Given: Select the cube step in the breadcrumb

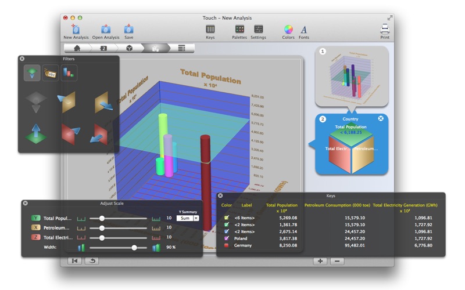Looking at the screenshot, I should click(x=129, y=48).
